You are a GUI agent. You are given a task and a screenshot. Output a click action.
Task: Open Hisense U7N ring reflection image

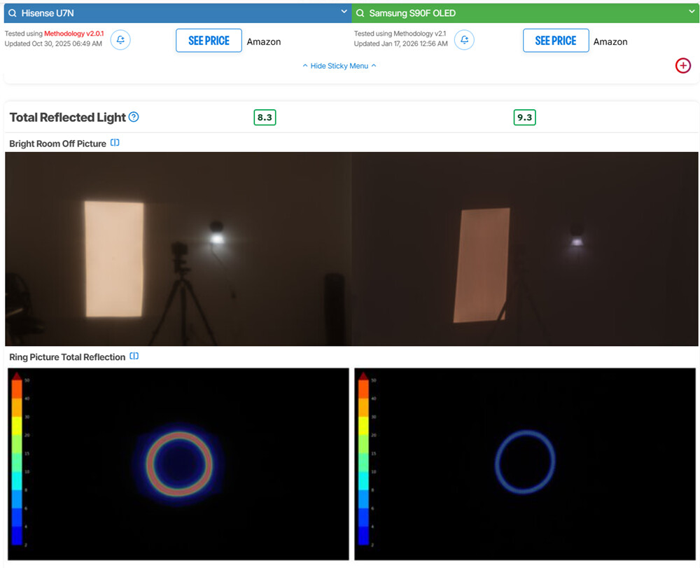click(x=178, y=464)
